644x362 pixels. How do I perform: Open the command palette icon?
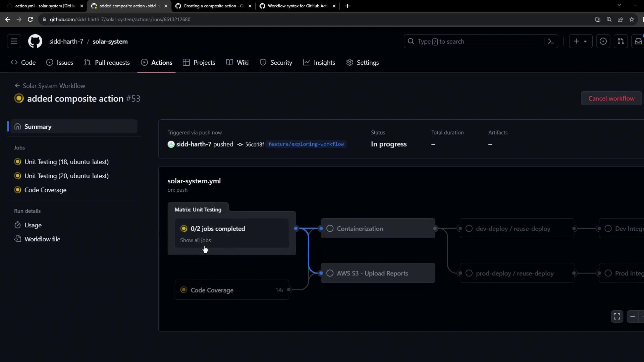pyautogui.click(x=551, y=41)
